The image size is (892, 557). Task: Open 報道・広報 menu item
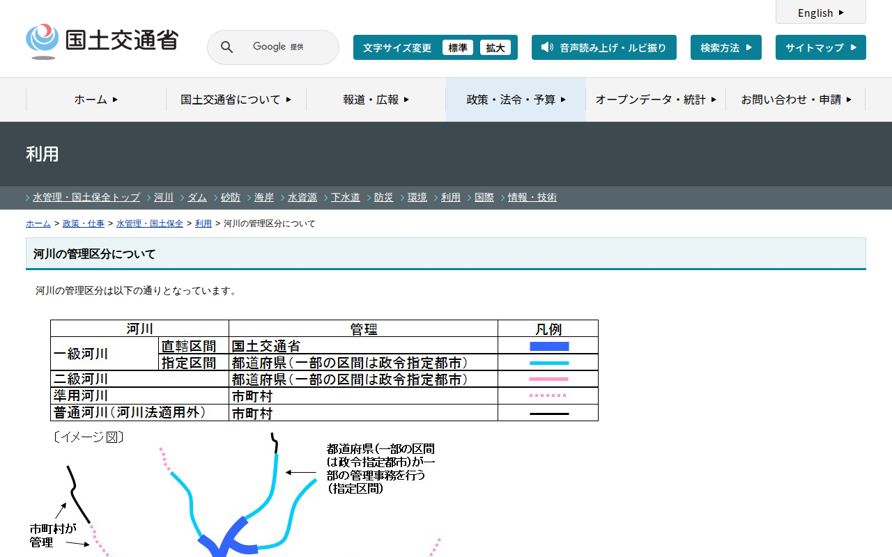[376, 100]
